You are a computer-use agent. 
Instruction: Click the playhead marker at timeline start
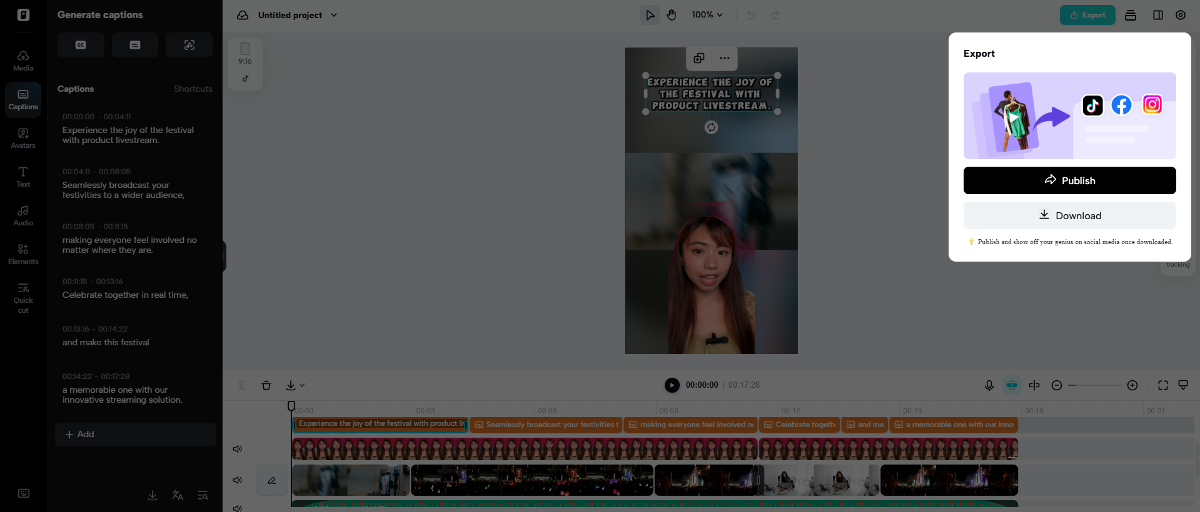291,406
